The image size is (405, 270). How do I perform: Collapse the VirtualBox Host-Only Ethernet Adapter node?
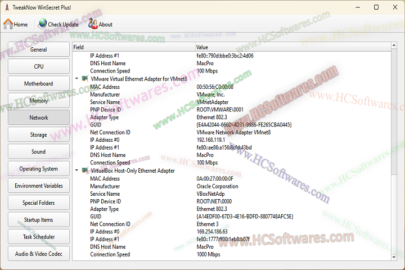(x=76, y=170)
